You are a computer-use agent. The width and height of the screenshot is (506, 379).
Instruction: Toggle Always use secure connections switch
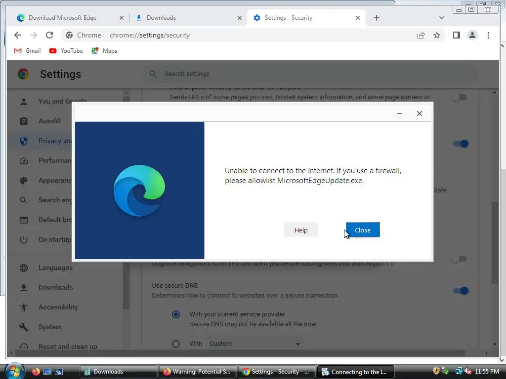[460, 259]
